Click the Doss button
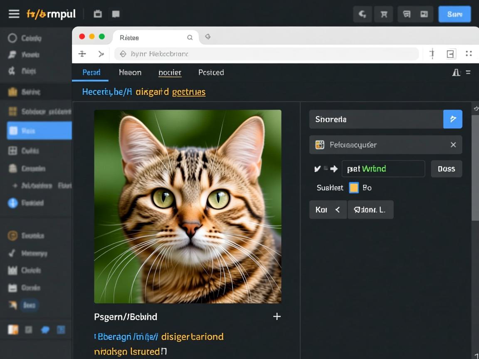479x359 pixels. pos(446,169)
